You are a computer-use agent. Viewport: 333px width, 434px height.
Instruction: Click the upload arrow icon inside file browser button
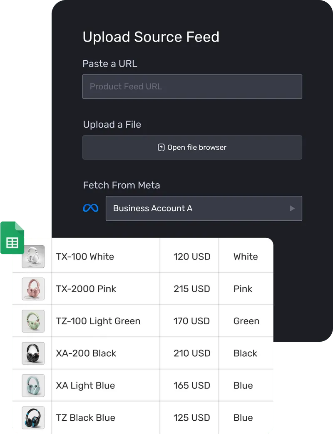160,147
